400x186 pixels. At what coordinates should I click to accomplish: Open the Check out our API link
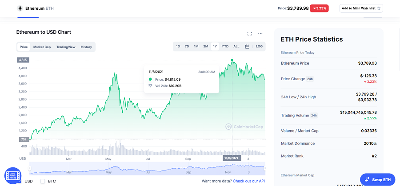[x=249, y=181]
